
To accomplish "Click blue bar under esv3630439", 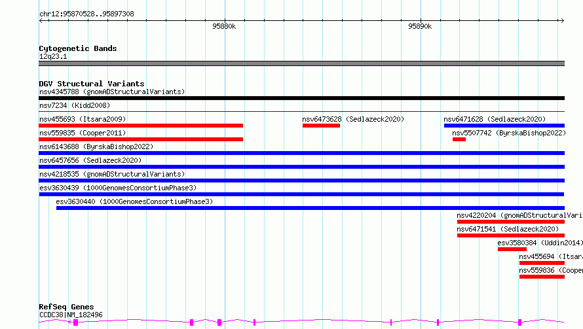I will (301, 194).
